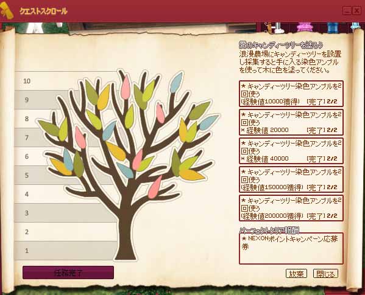
Task: Click the NEXONポイントキャンペーン応募券 reward box
Action: pos(291,249)
